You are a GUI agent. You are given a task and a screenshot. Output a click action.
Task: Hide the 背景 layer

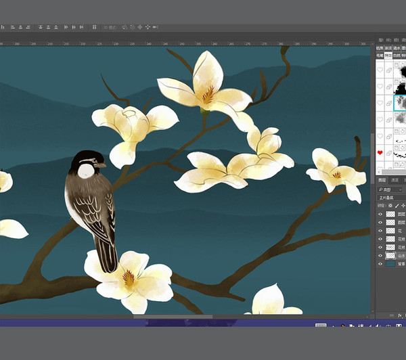[x=380, y=264]
